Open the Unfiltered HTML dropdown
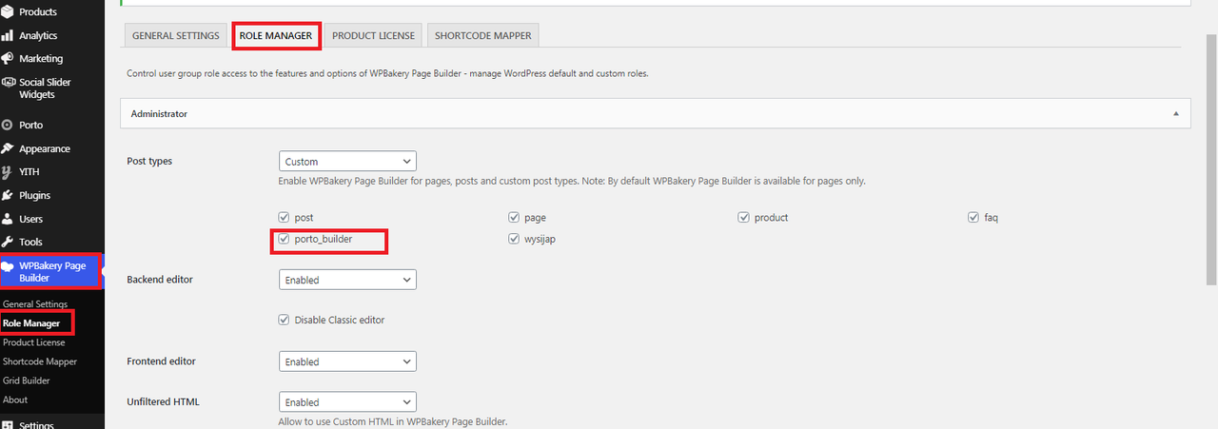This screenshot has width=1218, height=429. pos(347,402)
